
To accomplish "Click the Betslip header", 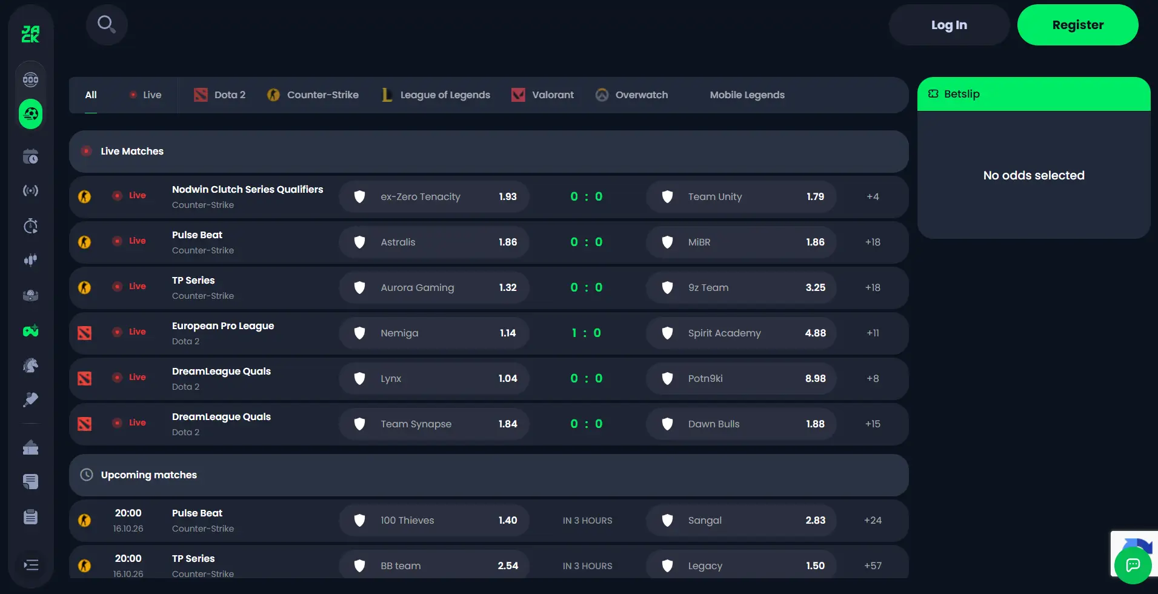I will 1034,94.
